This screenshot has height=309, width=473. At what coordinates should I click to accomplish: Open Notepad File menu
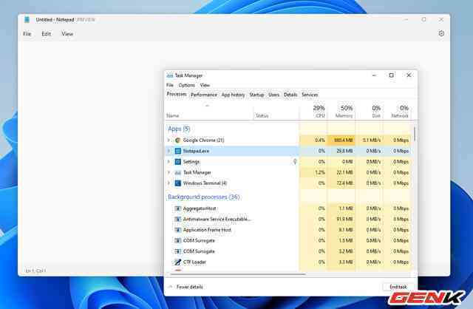(27, 34)
